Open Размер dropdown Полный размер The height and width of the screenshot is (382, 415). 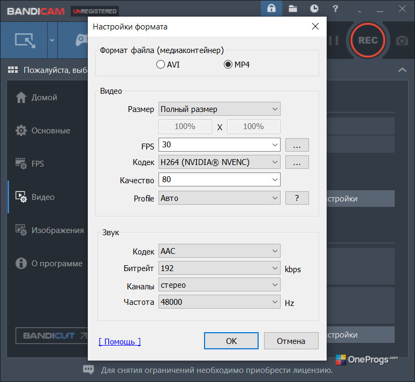tap(220, 109)
